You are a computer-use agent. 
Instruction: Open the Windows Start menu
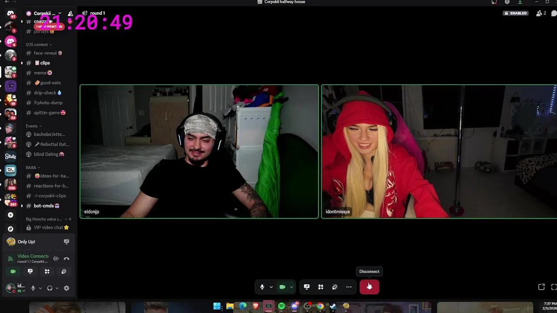tap(217, 306)
